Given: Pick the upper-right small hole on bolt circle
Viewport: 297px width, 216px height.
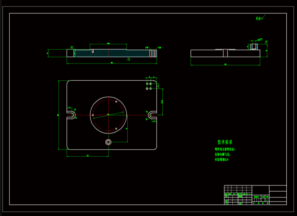Looking at the screenshot, I should tap(116, 102).
